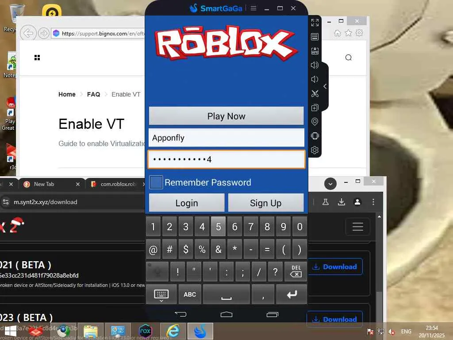Tap the DEL backspace key
The image size is (453, 340).
click(x=296, y=271)
